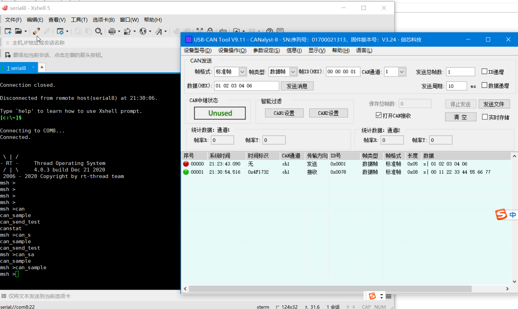
Task: Click the 系统时间 column header
Action: (x=227, y=156)
